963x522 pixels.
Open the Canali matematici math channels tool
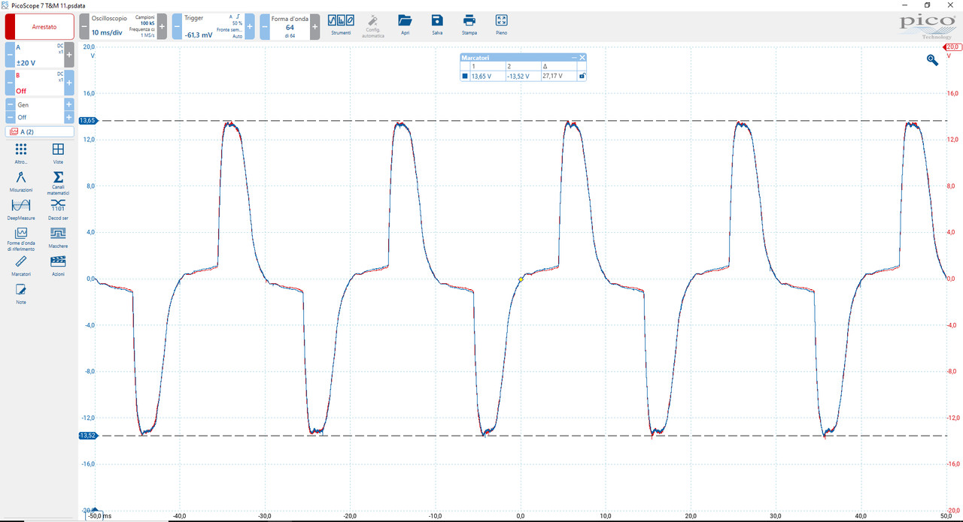[x=58, y=183]
